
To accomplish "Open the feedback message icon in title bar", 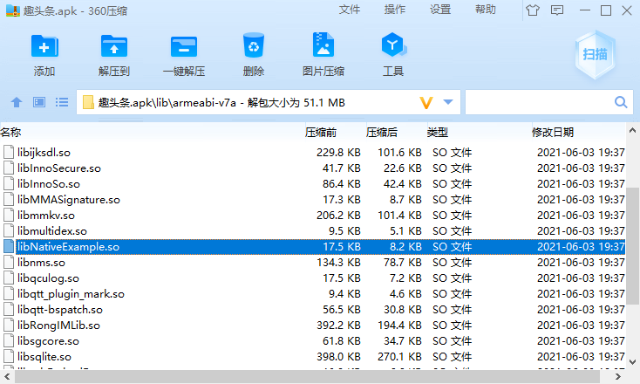I will pos(557,10).
